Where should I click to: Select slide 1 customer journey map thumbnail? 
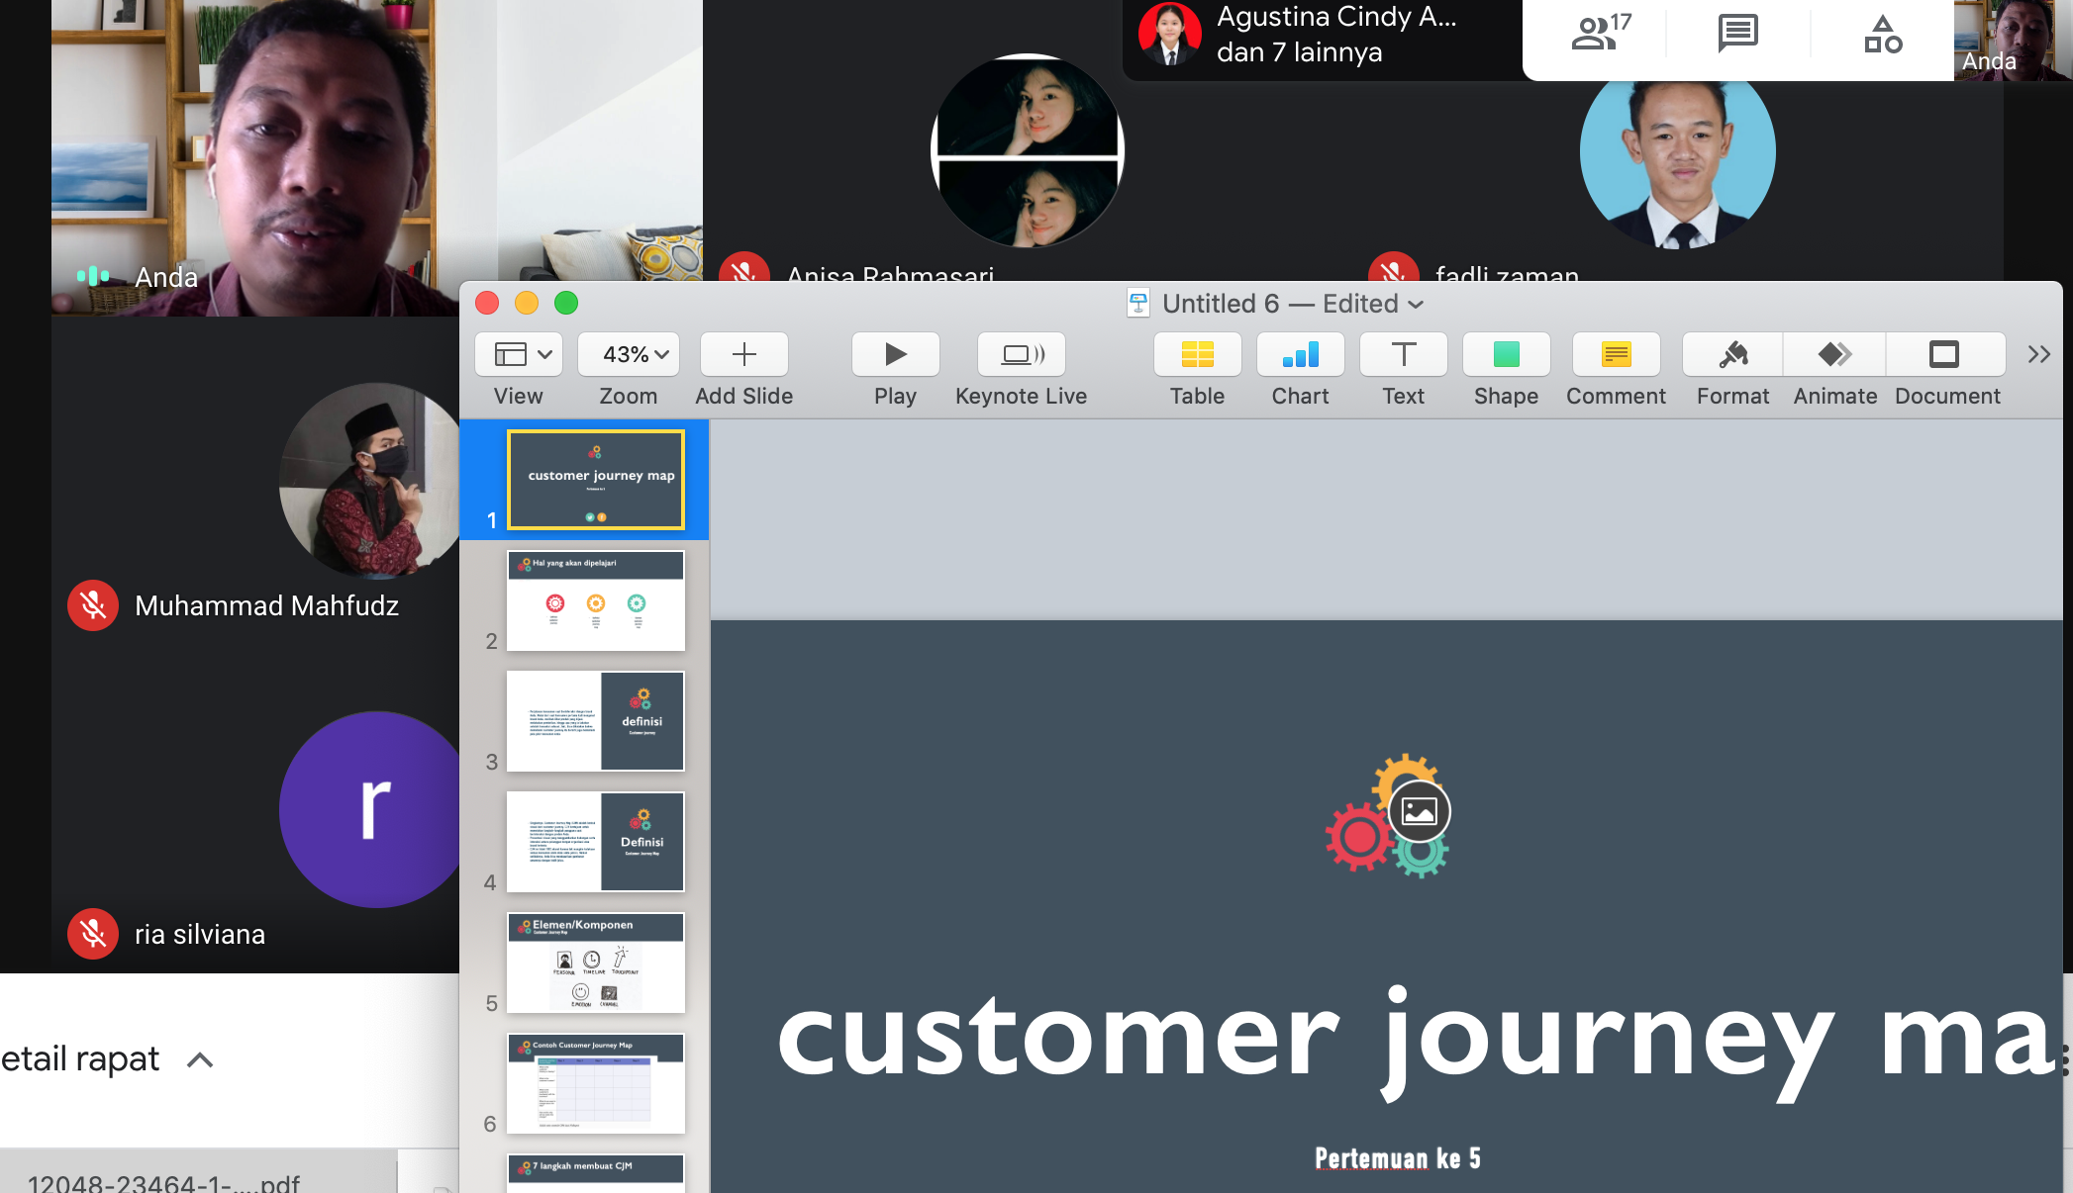coord(596,480)
